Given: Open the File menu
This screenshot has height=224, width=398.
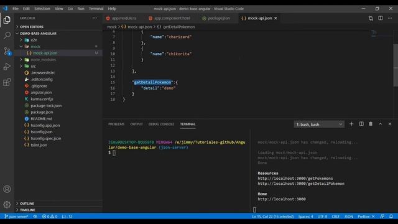Looking at the screenshot, I should (16, 8).
